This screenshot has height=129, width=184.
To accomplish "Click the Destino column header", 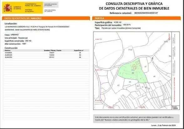I will pyautogui.click(x=8, y=50).
